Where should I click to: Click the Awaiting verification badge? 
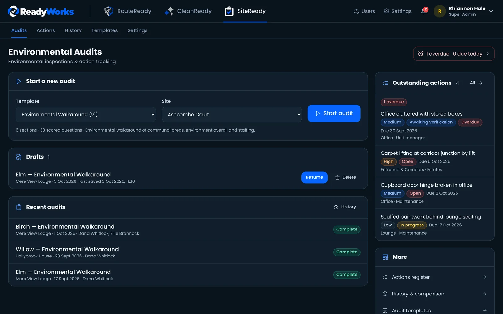[431, 122]
